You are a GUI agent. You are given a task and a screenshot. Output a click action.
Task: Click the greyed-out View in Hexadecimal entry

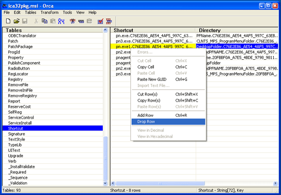pos(168,136)
